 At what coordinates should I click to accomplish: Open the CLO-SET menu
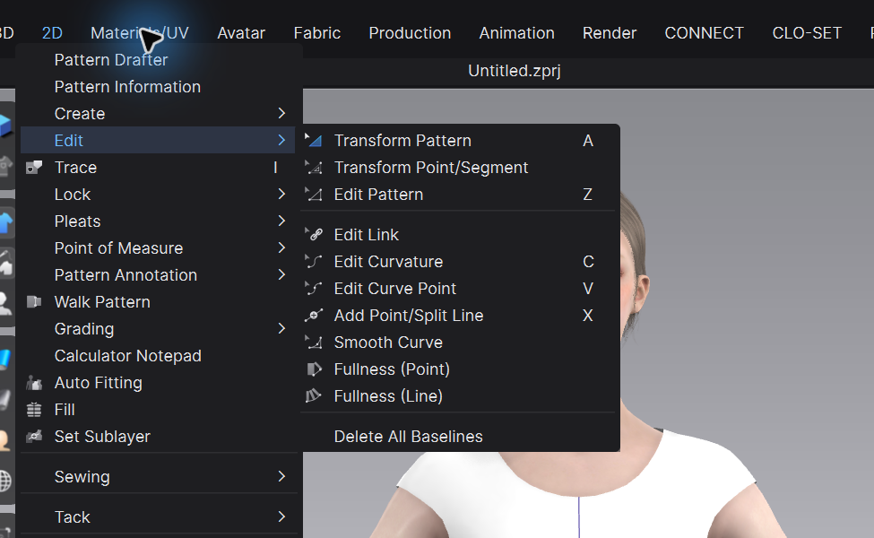(x=807, y=33)
